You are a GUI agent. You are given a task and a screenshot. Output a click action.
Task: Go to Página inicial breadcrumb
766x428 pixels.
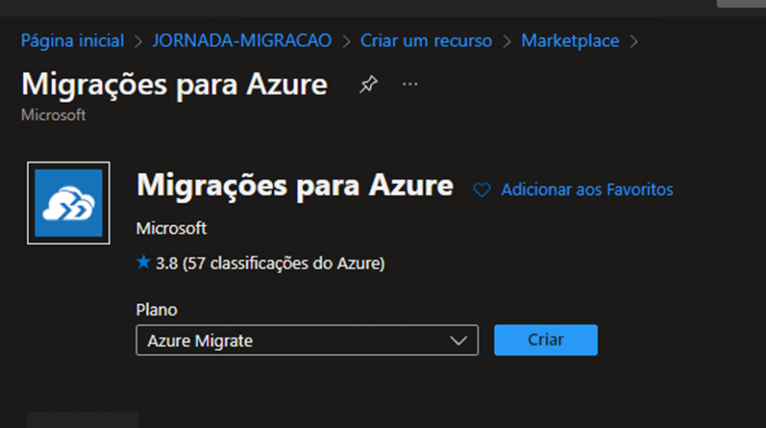click(73, 40)
